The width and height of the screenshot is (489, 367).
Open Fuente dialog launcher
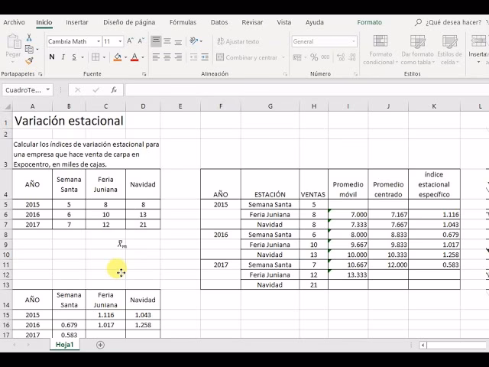144,74
